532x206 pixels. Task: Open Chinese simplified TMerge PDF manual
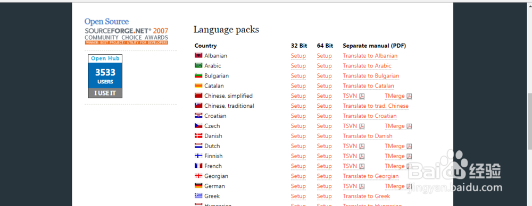[x=398, y=96]
